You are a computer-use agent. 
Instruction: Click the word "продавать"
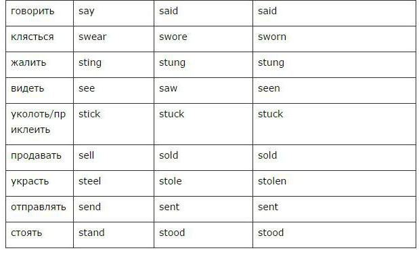[x=36, y=156]
